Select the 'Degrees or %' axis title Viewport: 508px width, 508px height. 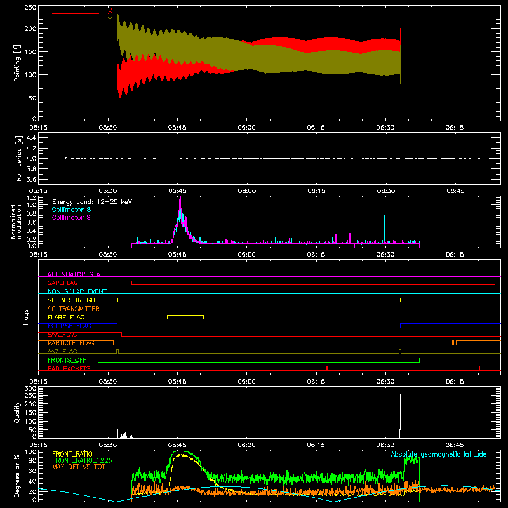17,476
